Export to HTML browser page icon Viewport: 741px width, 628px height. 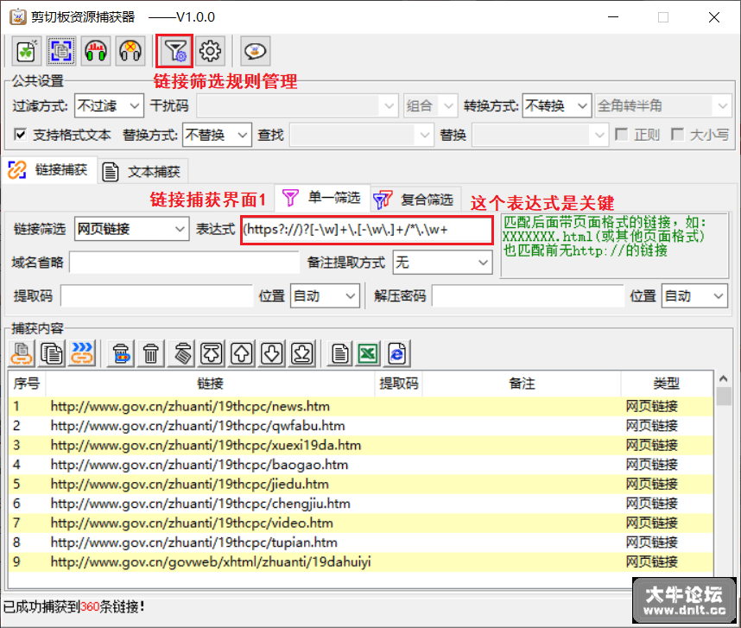[397, 353]
